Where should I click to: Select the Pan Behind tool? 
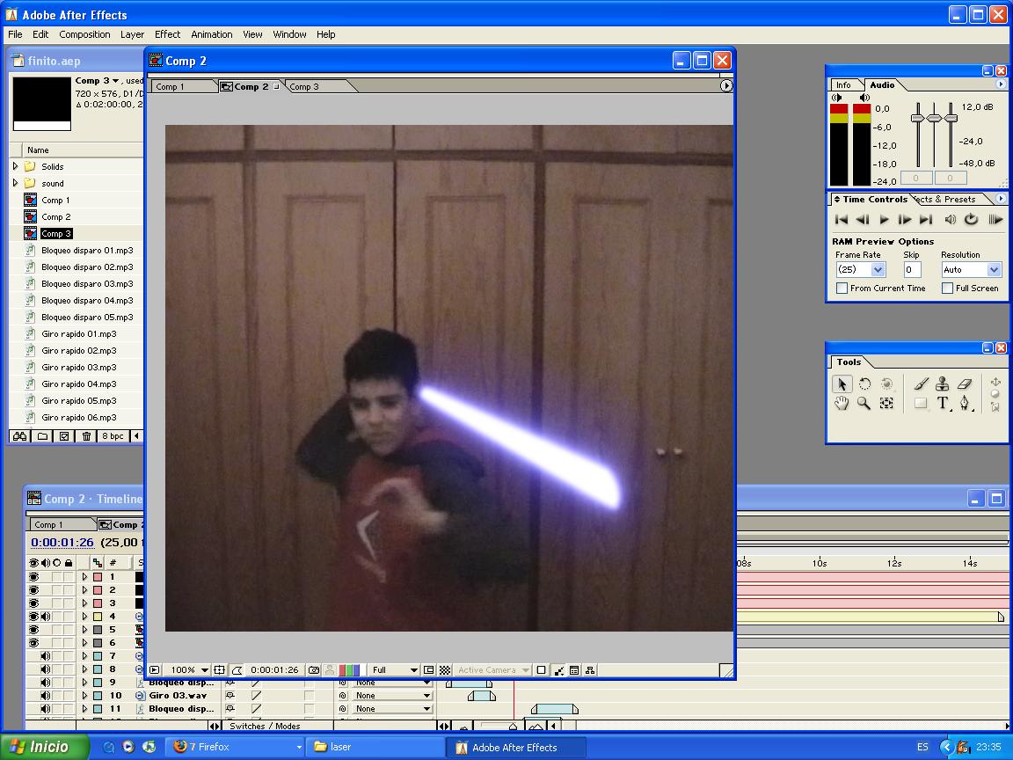pyautogui.click(x=886, y=404)
